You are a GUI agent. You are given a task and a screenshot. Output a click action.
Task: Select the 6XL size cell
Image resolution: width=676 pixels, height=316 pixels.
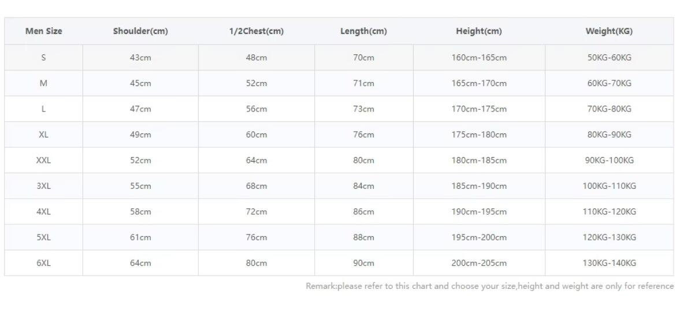click(x=43, y=263)
